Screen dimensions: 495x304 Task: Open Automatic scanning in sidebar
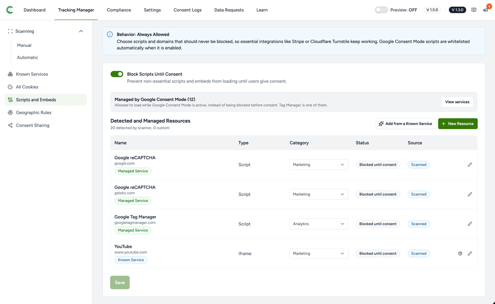coord(28,58)
